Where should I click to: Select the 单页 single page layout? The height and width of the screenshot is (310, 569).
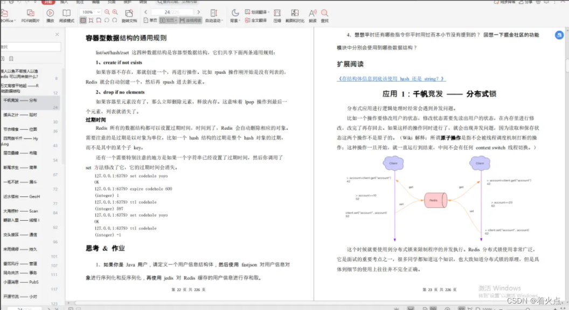(150, 20)
